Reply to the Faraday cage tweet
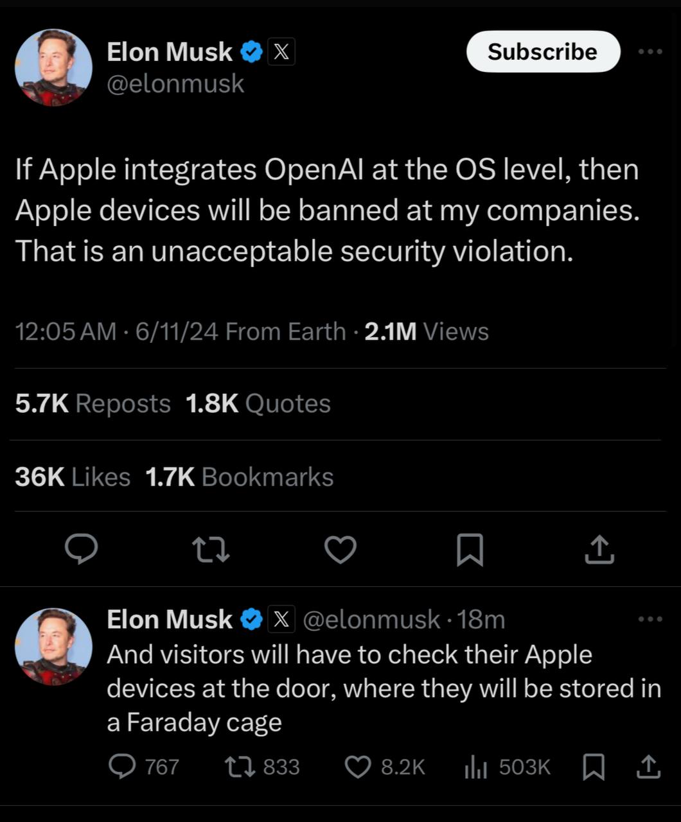The width and height of the screenshot is (681, 822). click(120, 767)
